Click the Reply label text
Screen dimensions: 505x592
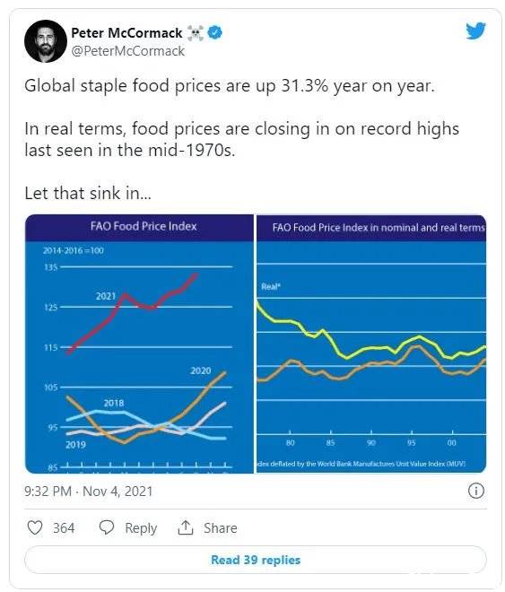tap(141, 527)
